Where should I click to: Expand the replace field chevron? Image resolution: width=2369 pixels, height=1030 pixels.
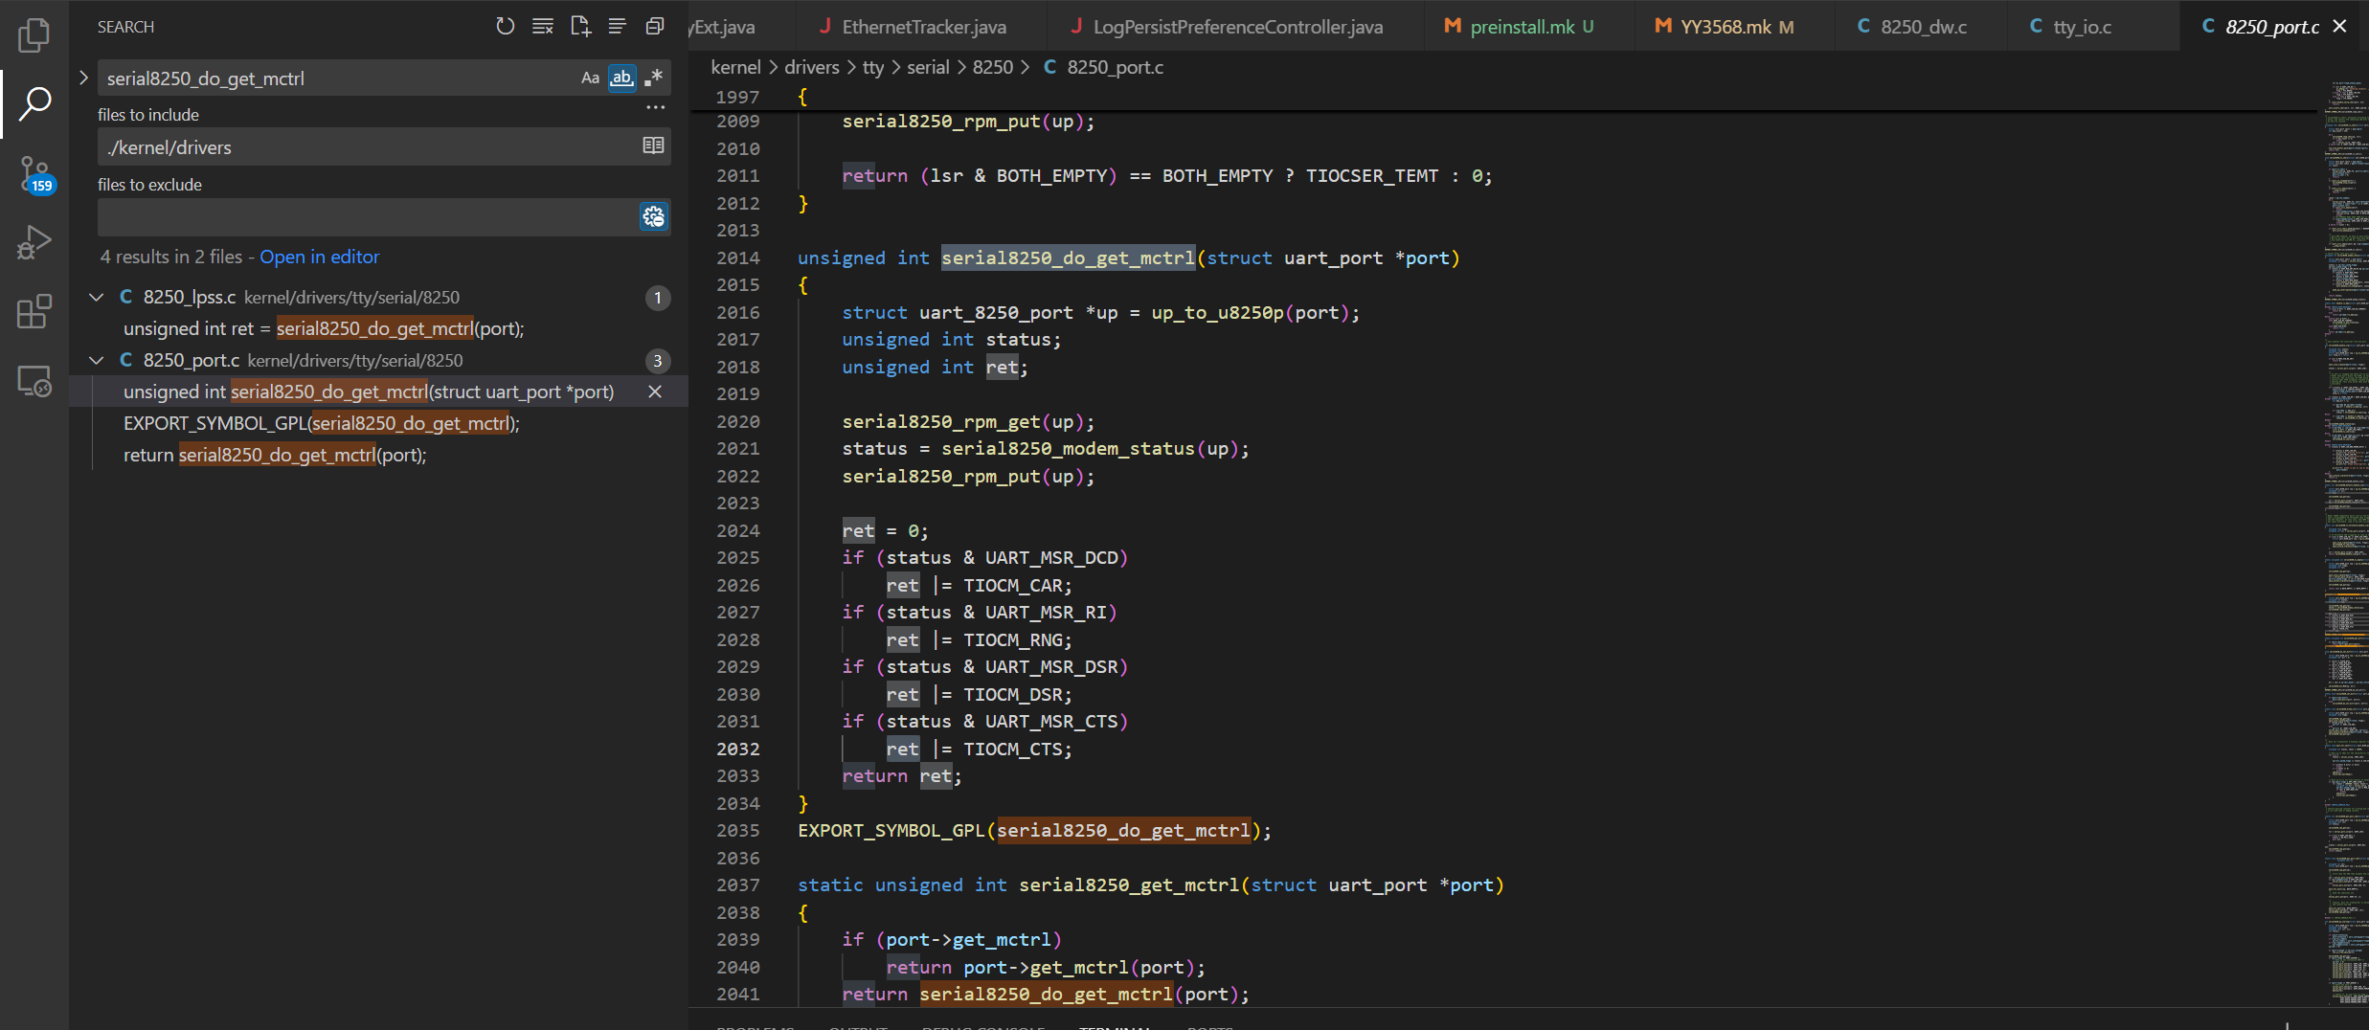(83, 78)
